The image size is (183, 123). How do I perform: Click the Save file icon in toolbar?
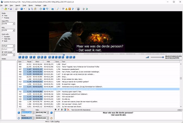11,9
